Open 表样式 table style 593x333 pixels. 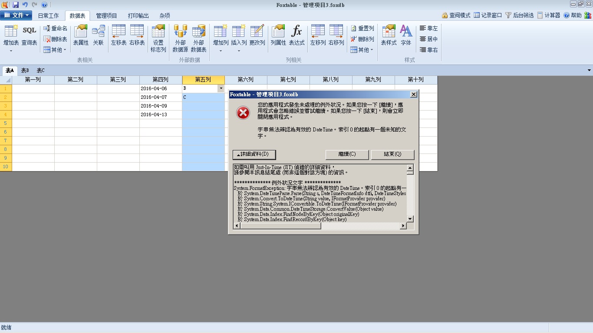[x=389, y=36]
